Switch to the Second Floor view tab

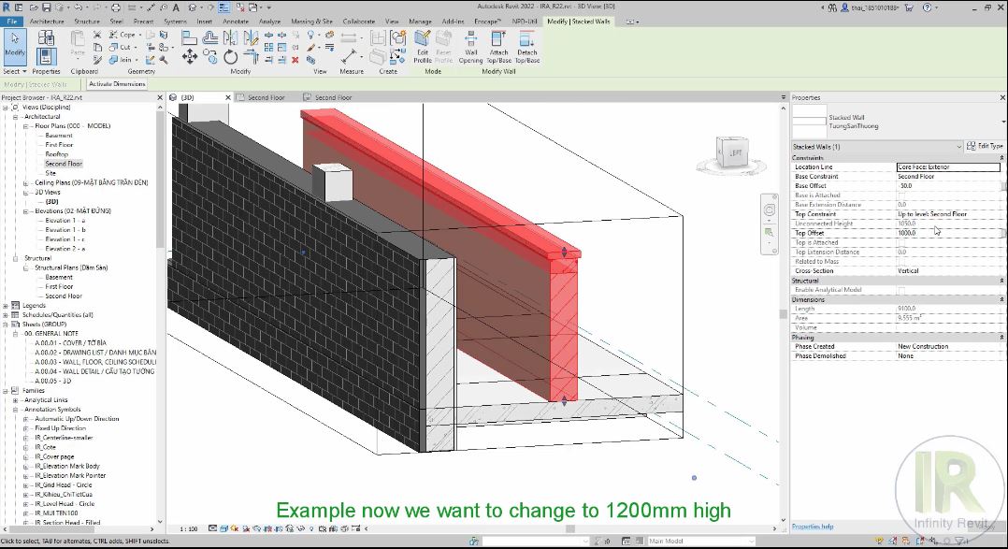(266, 97)
